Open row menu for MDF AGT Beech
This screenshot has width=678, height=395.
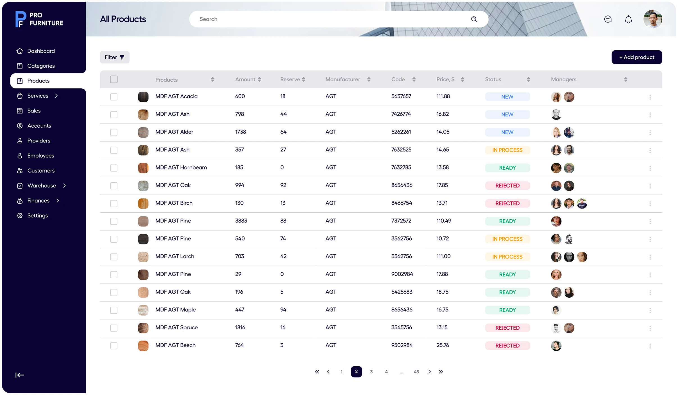coord(650,346)
